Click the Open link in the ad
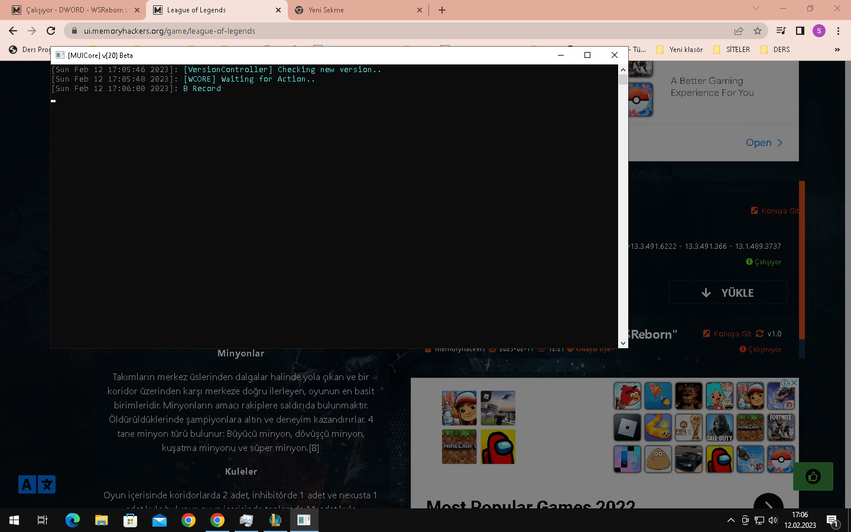The width and height of the screenshot is (851, 532). pos(764,142)
